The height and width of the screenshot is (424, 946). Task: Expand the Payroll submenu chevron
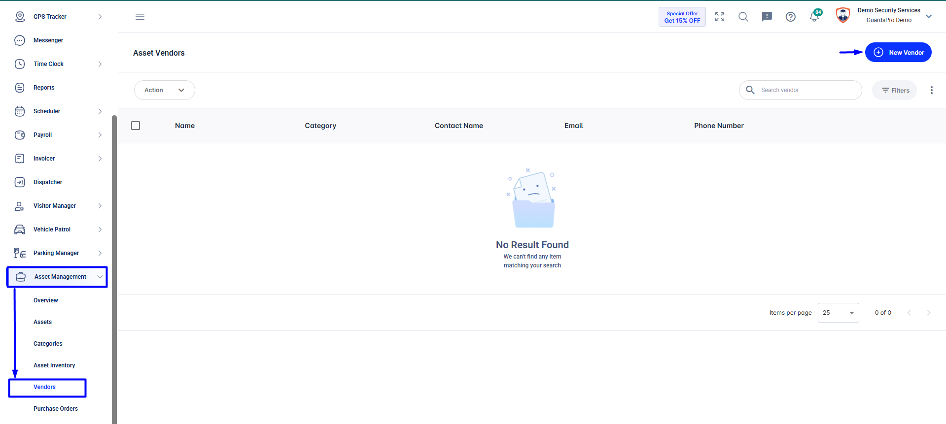(100, 135)
